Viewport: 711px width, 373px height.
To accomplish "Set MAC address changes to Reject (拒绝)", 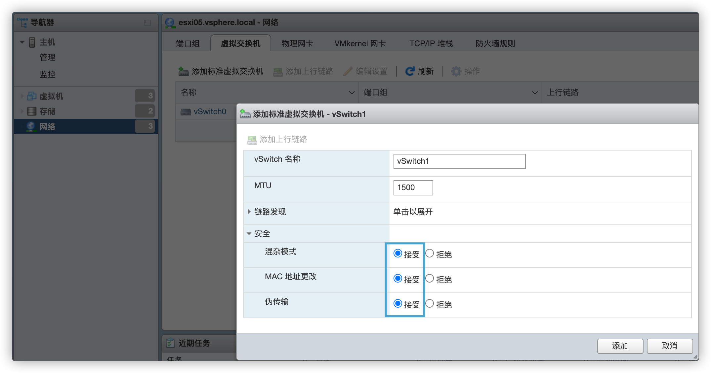I will tap(430, 279).
